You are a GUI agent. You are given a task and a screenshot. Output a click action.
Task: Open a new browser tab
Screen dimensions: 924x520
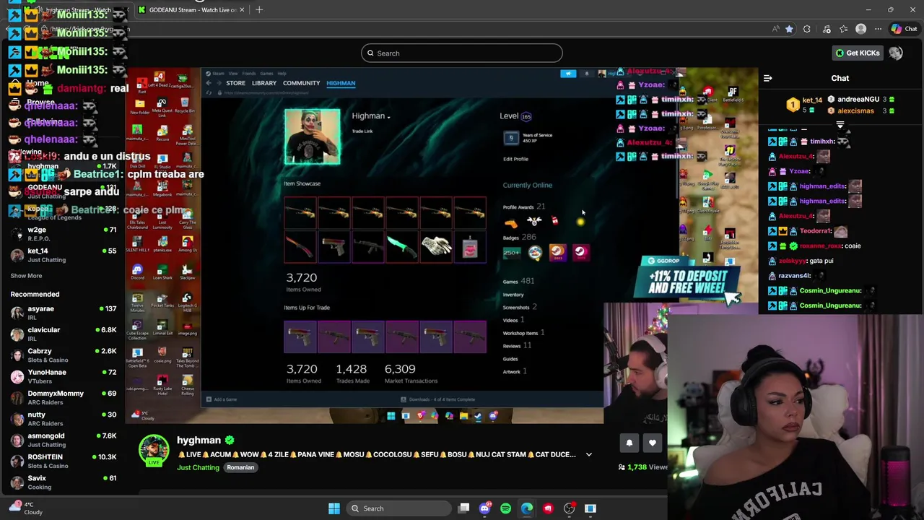(x=259, y=9)
